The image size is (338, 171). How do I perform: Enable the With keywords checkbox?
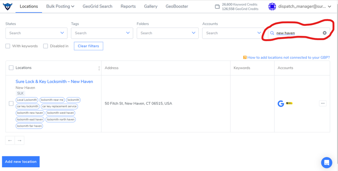(8, 46)
